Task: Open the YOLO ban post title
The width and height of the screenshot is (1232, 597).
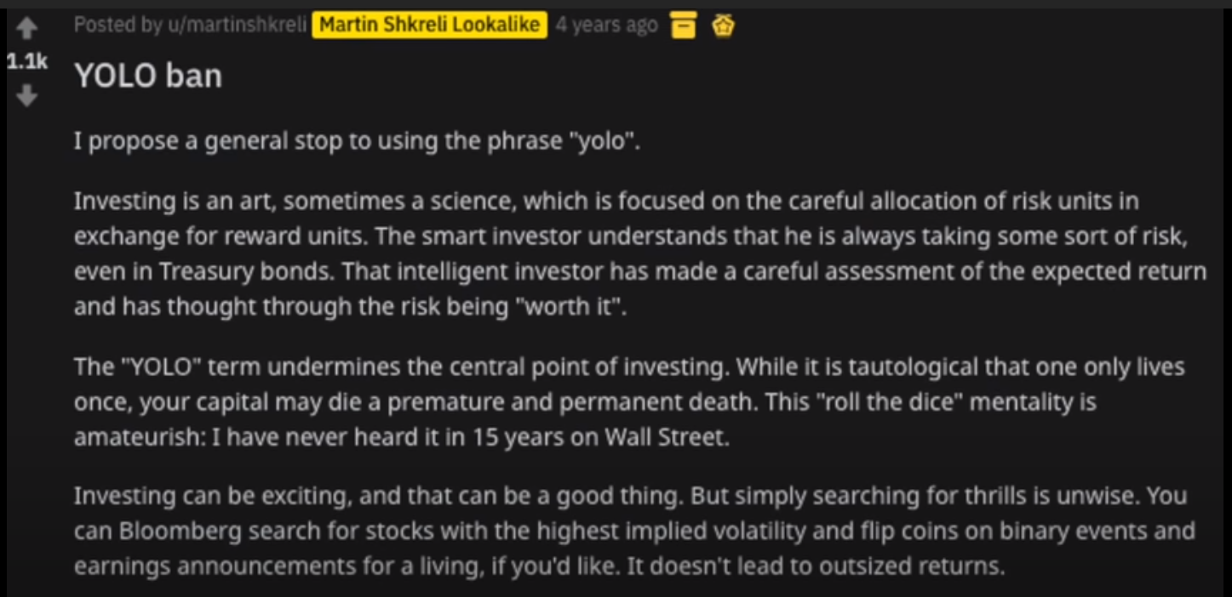Action: click(148, 76)
